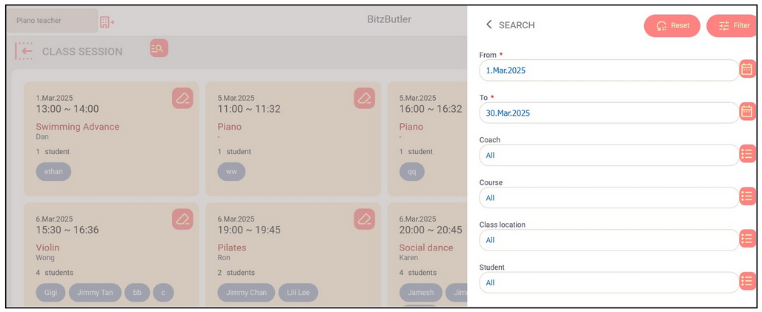Viewport: 762px width, 312px height.
Task: Click the search list icon near CLASS SESSION
Action: 159,48
